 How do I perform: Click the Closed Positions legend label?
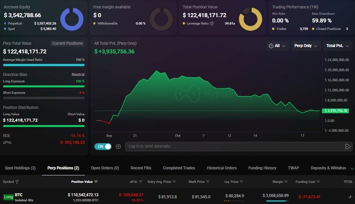pos(328,29)
